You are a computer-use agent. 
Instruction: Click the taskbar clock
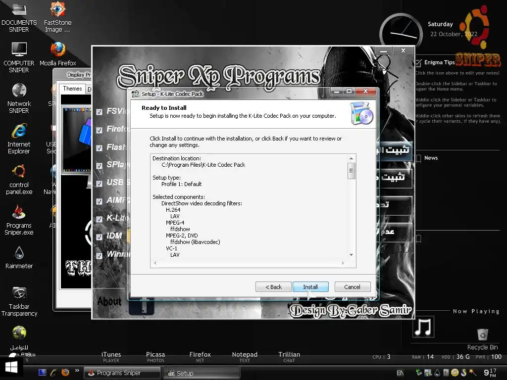pyautogui.click(x=490, y=373)
